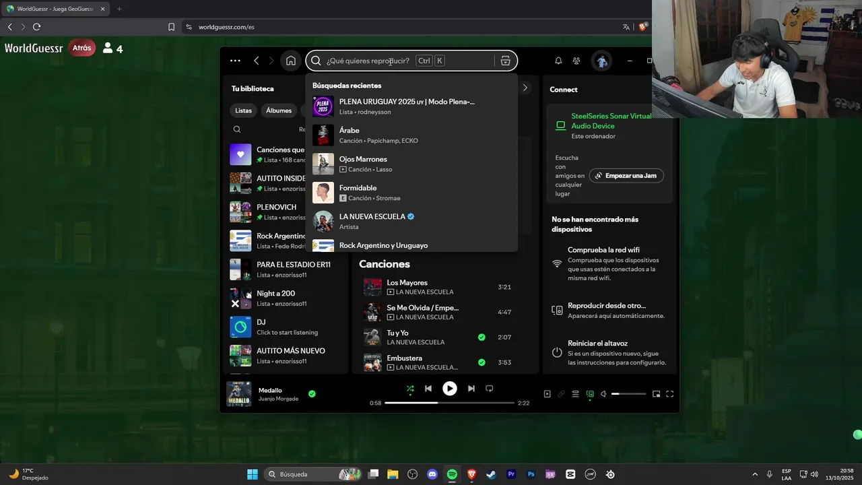Click the Atrás button in WorldGuessr
The height and width of the screenshot is (485, 862).
point(81,48)
